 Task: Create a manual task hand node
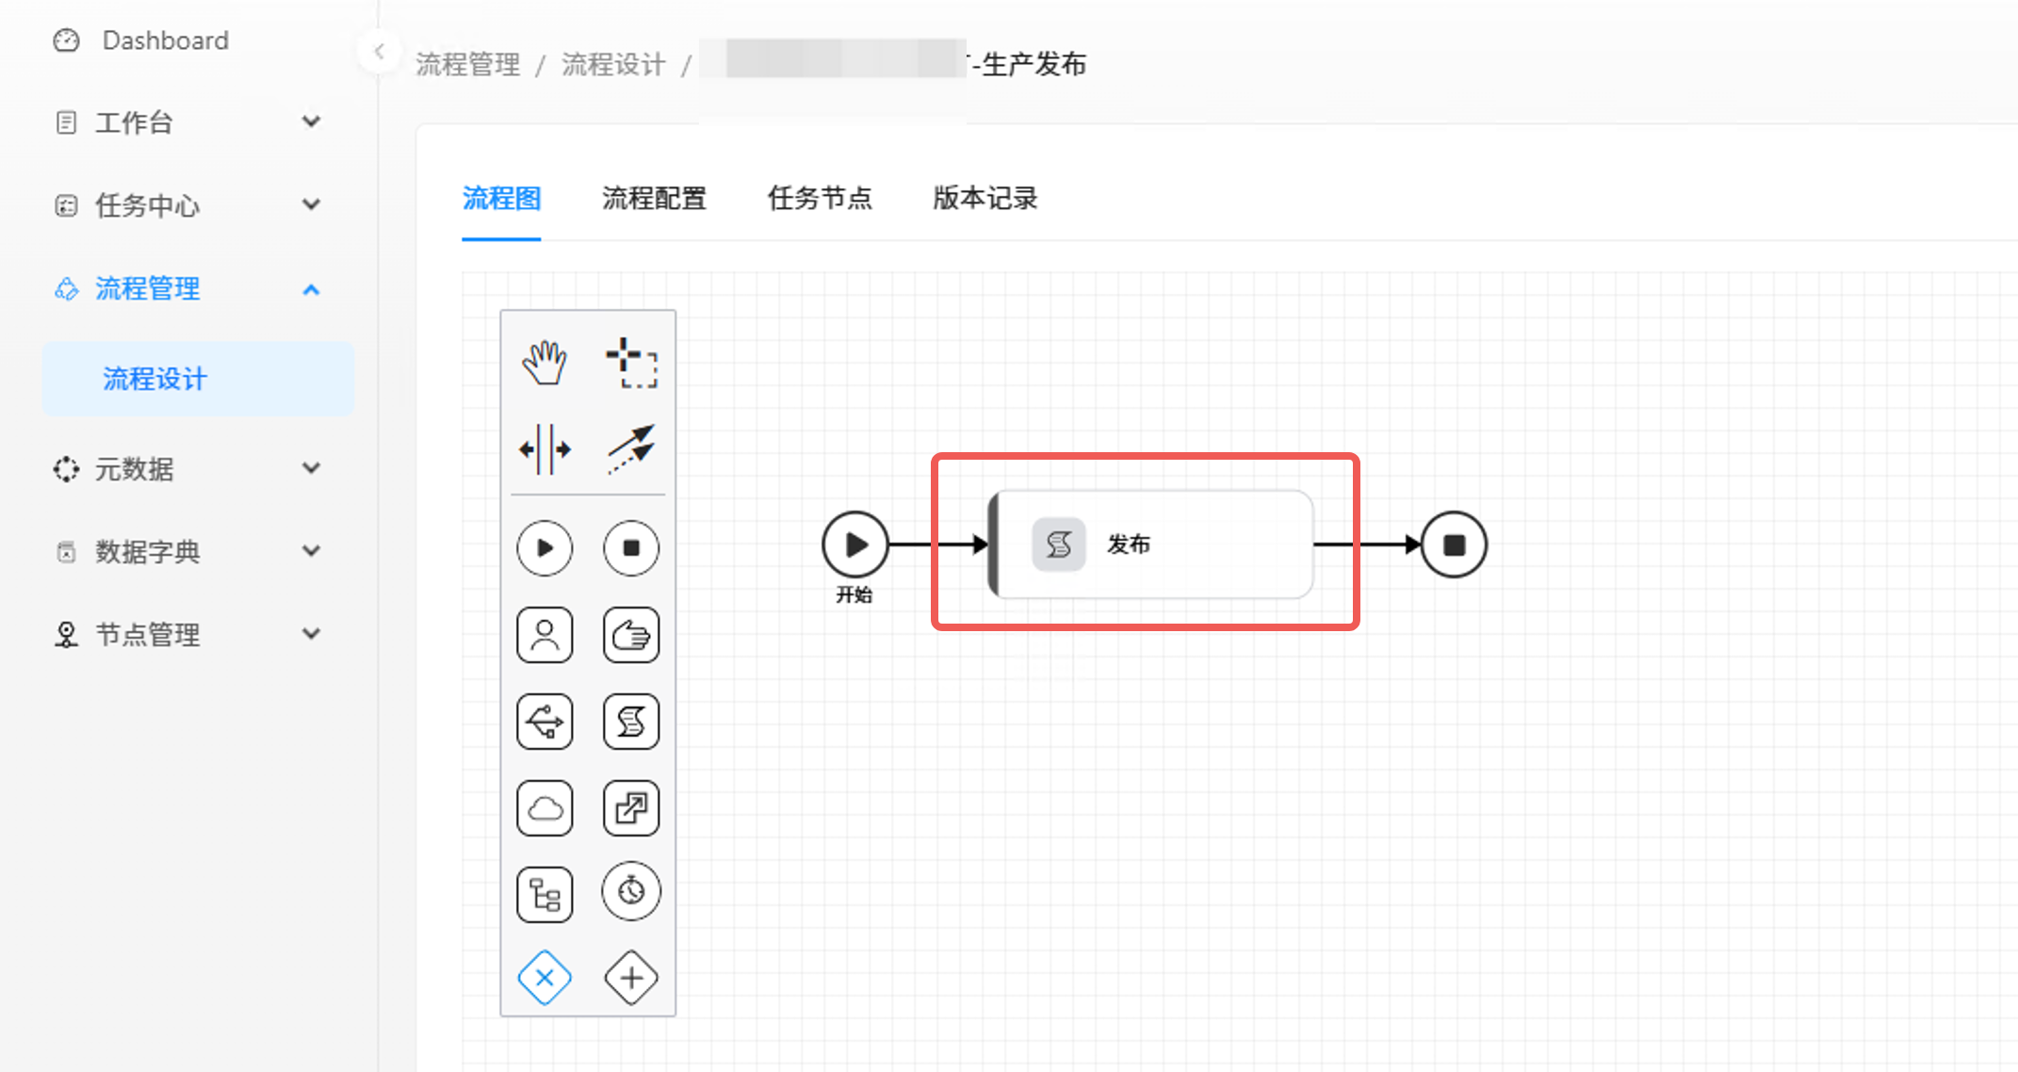(x=631, y=635)
